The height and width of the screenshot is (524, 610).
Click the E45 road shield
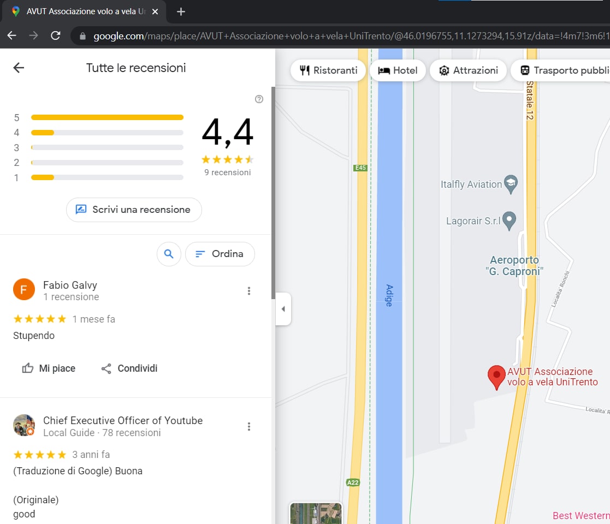pos(360,168)
